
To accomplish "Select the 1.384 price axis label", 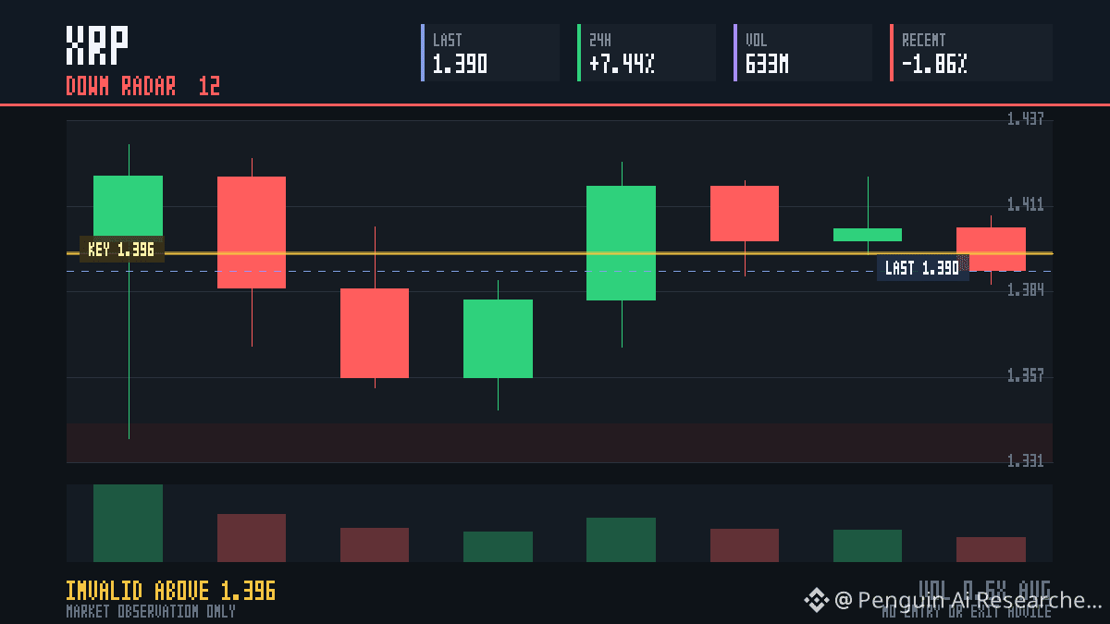I will [x=1026, y=290].
